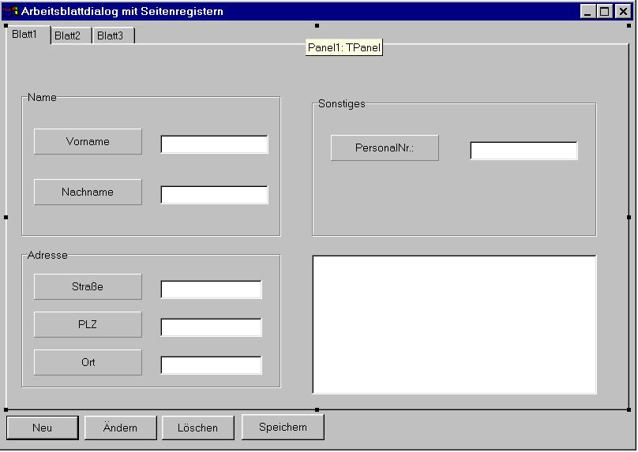Image resolution: width=638 pixels, height=452 pixels.
Task: Click the input field beside Nachname
Action: [x=214, y=195]
